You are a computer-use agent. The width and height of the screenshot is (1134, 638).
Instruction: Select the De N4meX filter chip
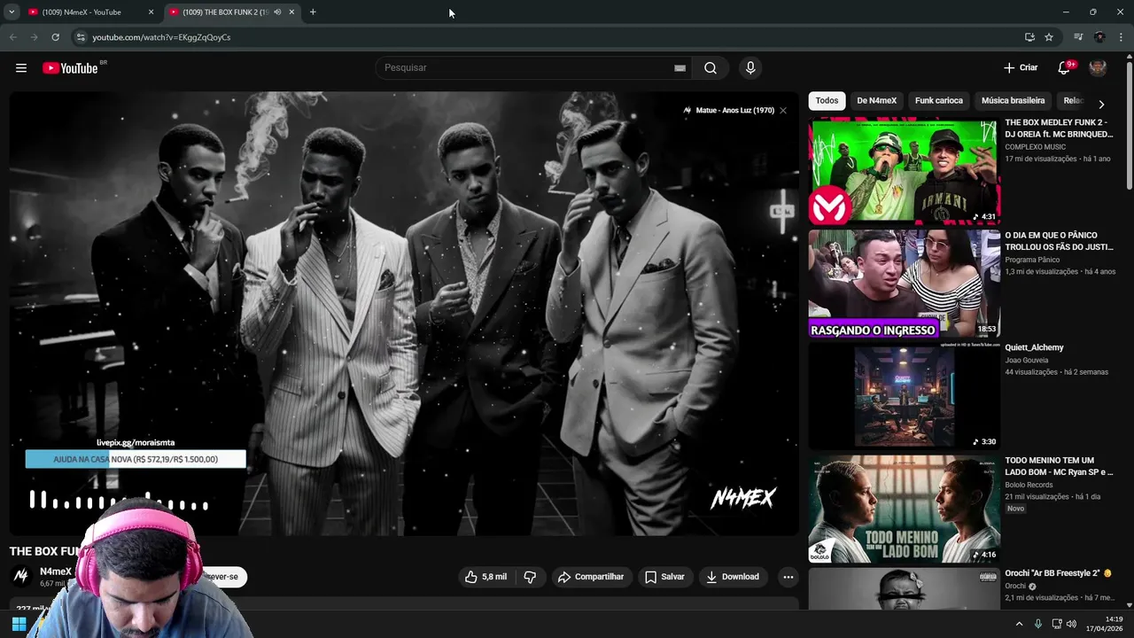coord(877,101)
